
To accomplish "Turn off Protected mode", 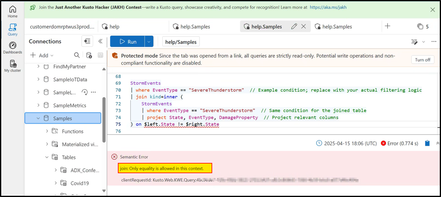I will [423, 60].
